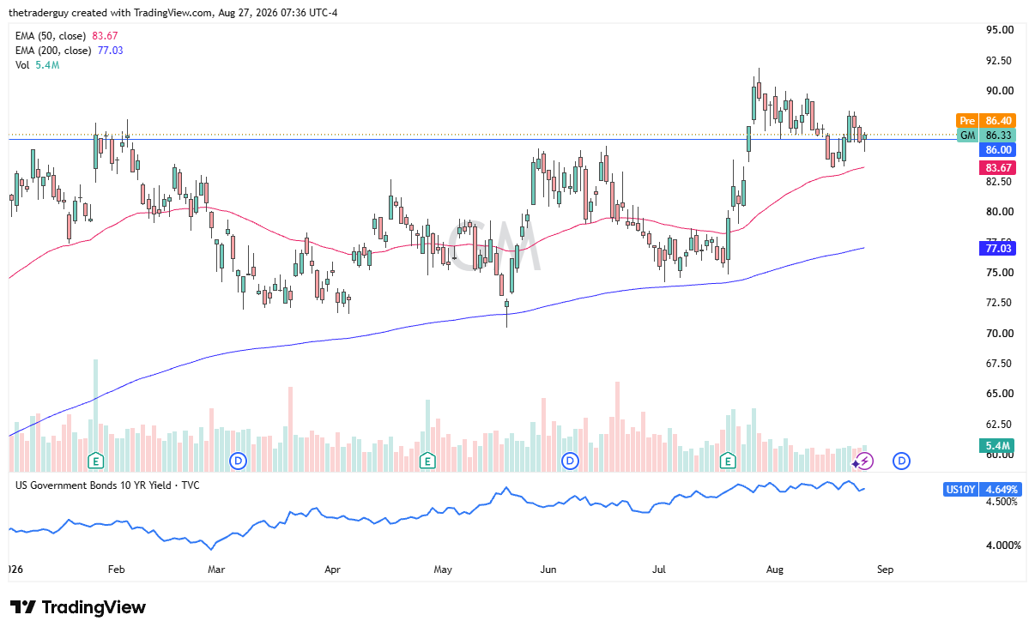Click the 95.00 price axis value
This screenshot has height=633, width=1035.
tap(1000, 30)
